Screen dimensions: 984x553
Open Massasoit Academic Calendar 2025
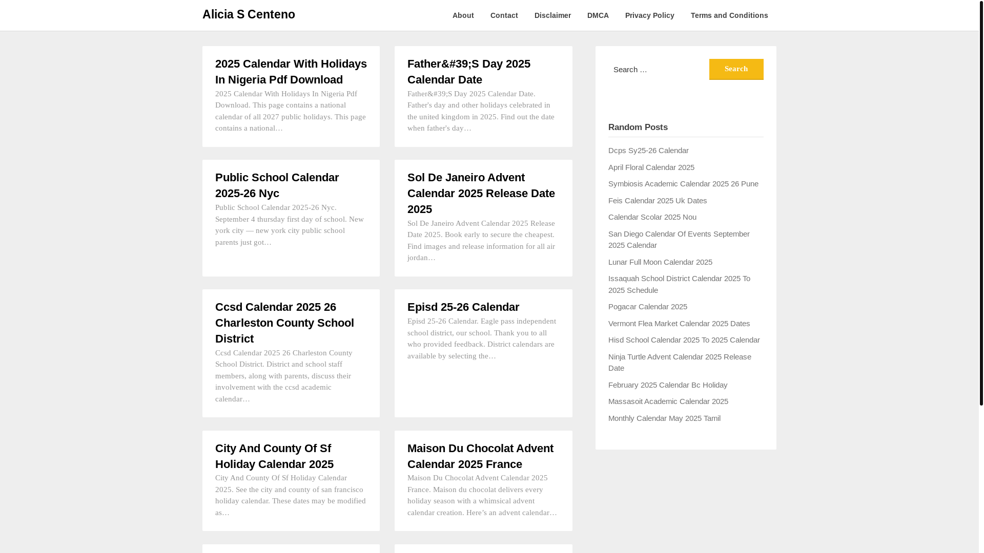point(668,401)
